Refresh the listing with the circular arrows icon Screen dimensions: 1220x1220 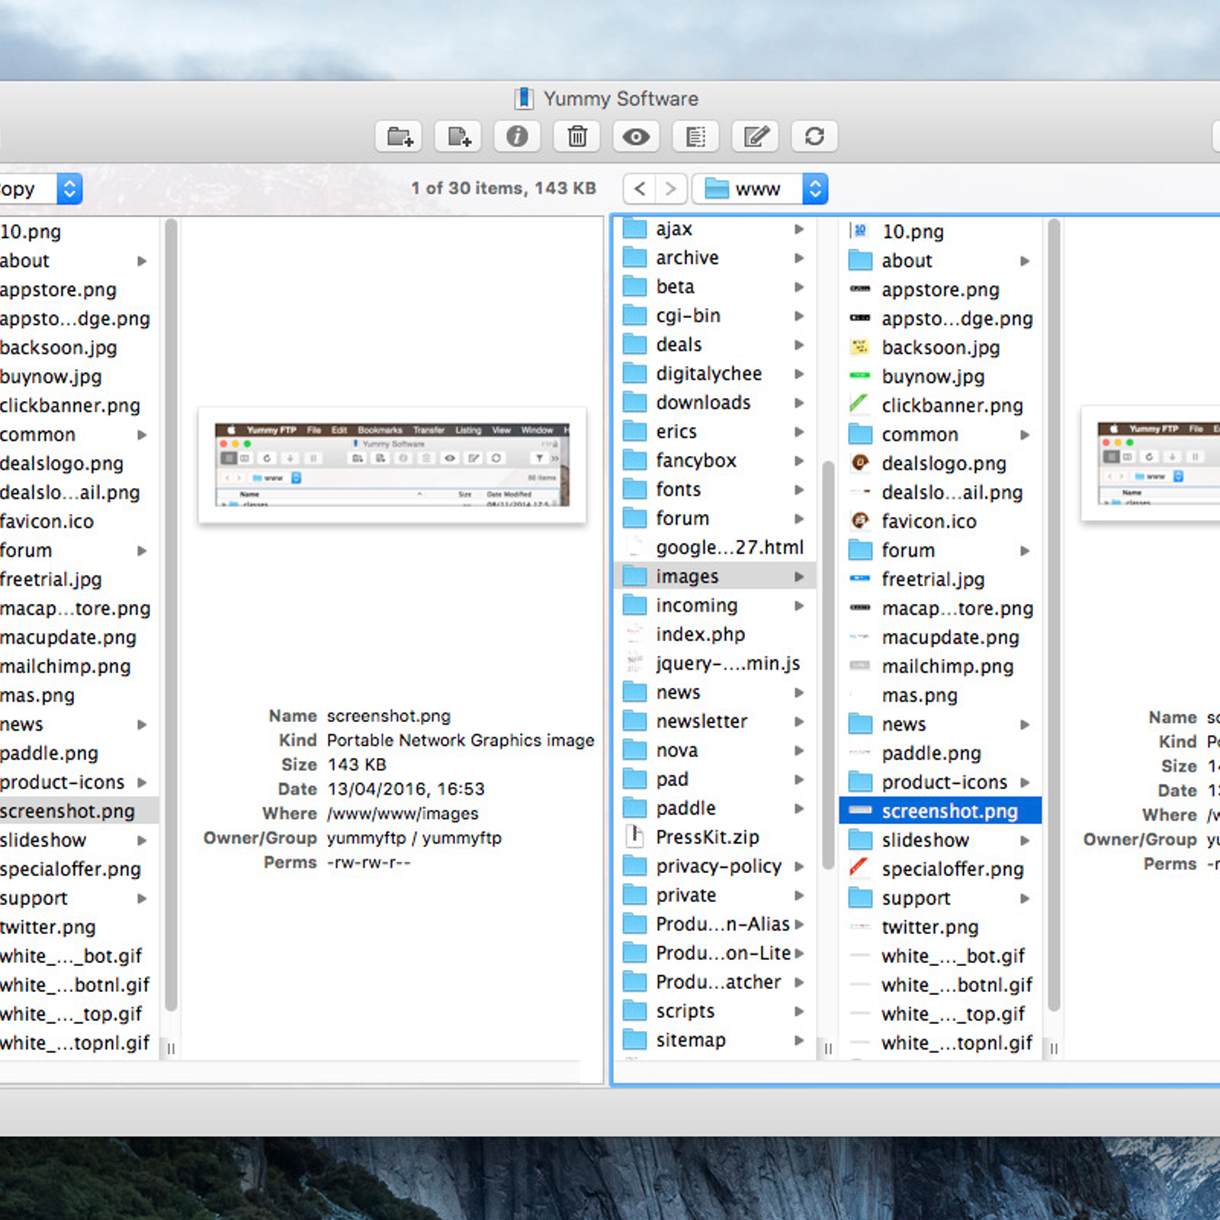tap(814, 136)
